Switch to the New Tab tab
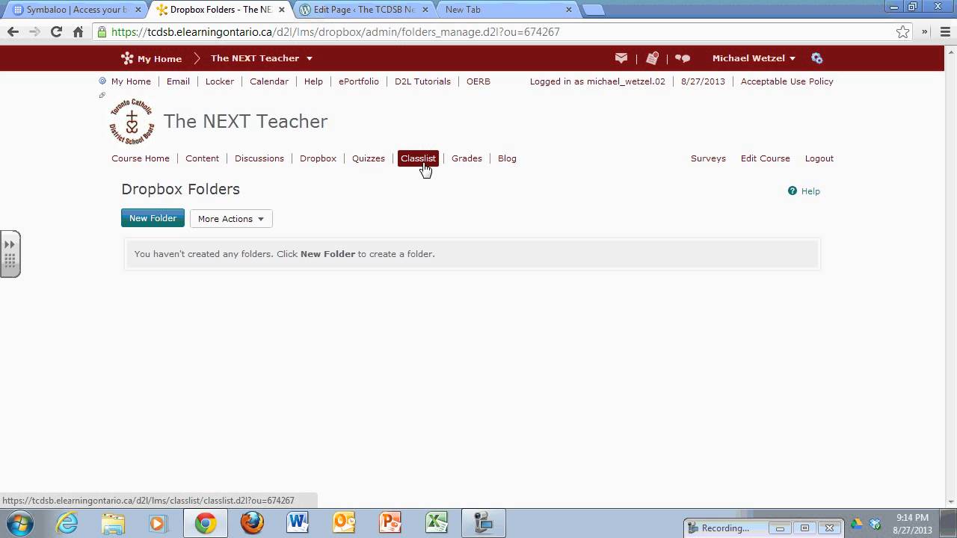The width and height of the screenshot is (957, 538). 508,10
